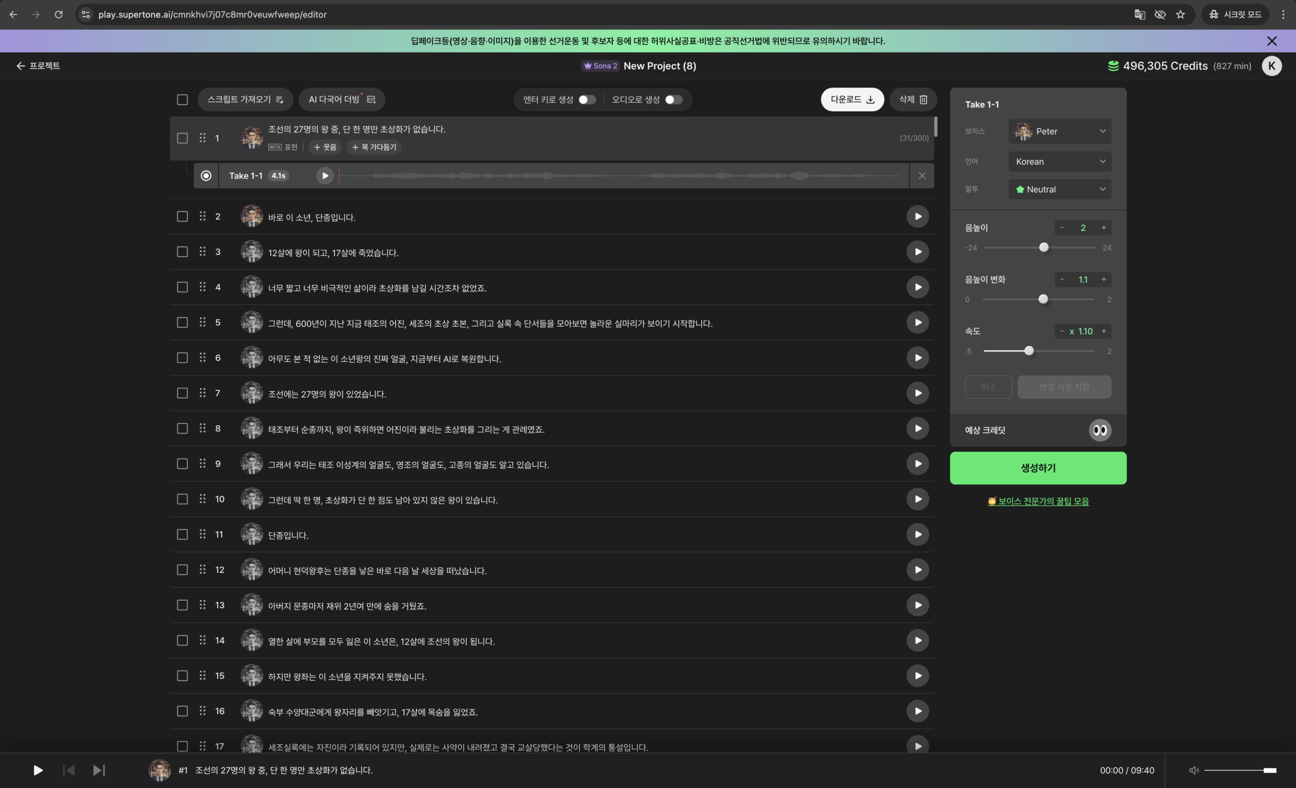Bookmark this page with star icon
1296x788 pixels.
(x=1180, y=14)
